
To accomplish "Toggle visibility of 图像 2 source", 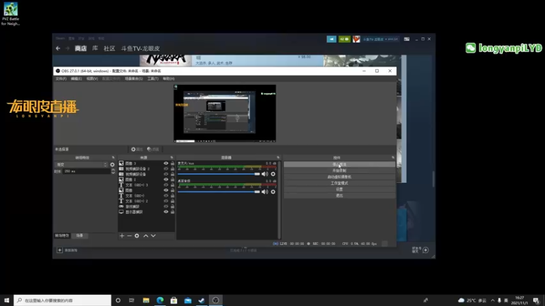I will [166, 180].
